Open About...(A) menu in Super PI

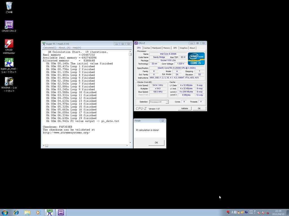coord(64,48)
